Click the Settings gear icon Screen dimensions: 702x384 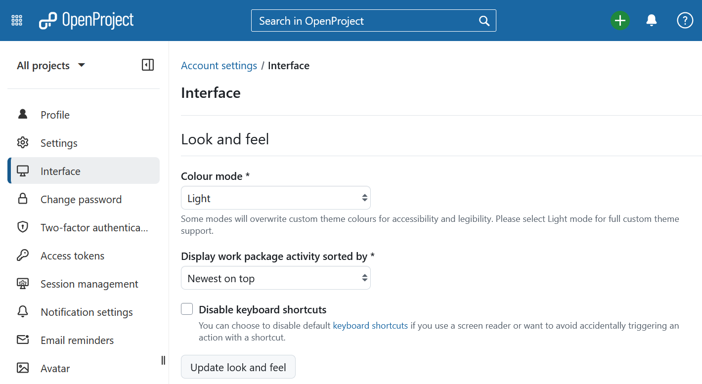click(23, 143)
